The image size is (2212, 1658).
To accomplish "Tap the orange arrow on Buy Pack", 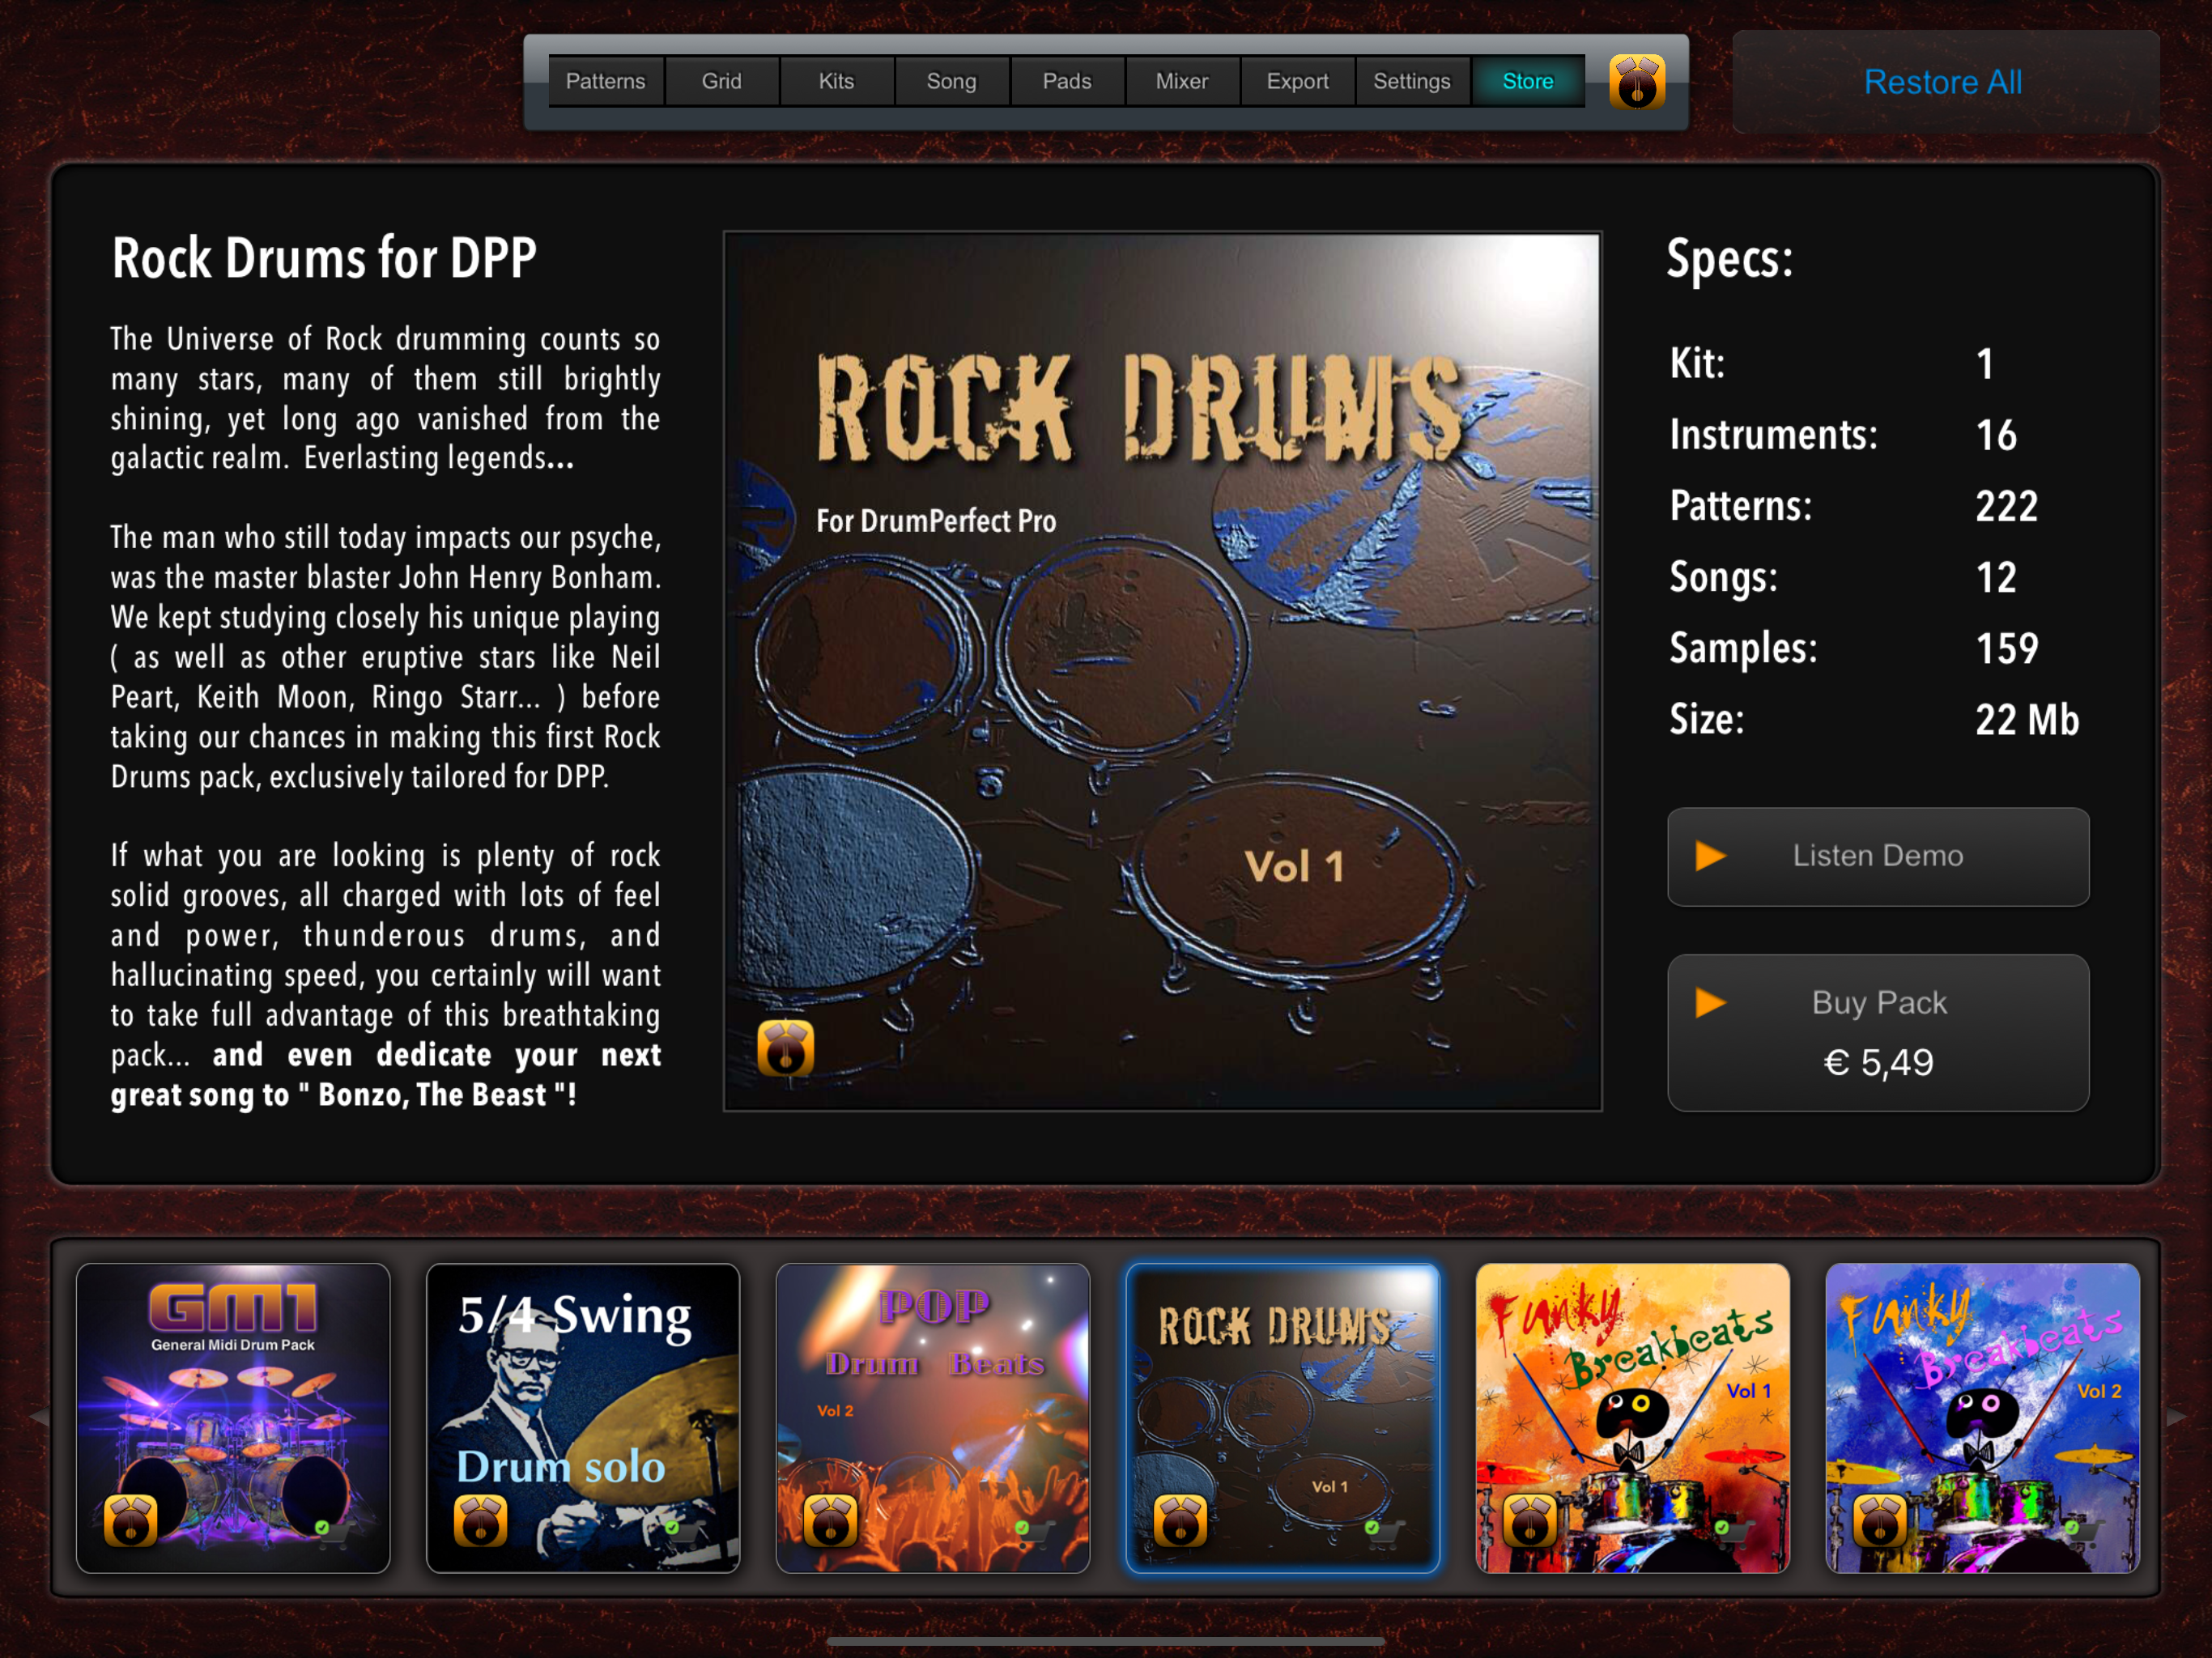I will click(x=1710, y=1002).
